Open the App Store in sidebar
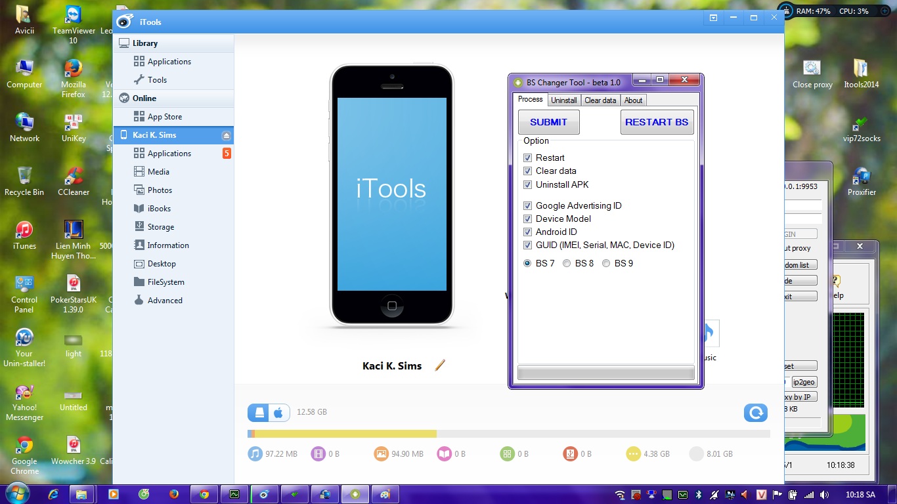Screen dimensions: 897x504 (x=164, y=117)
